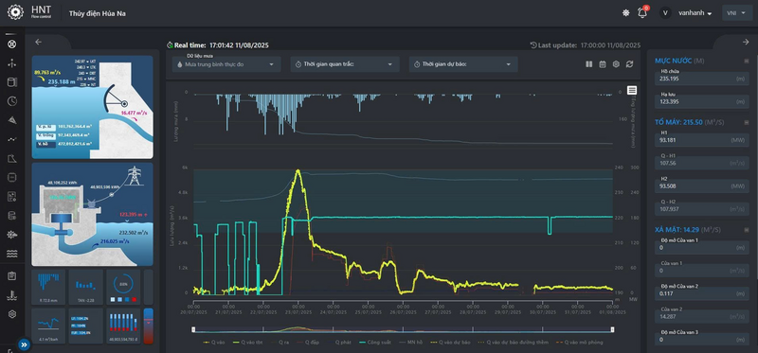Screen dimensions: 758x353
Task: Open the notifications bell
Action: coord(642,13)
